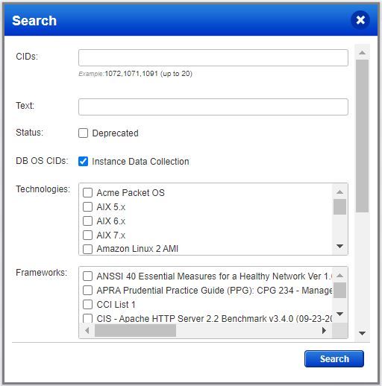The height and width of the screenshot is (386, 382).
Task: Click Frameworks list right scroll arrow
Action: coord(324,331)
